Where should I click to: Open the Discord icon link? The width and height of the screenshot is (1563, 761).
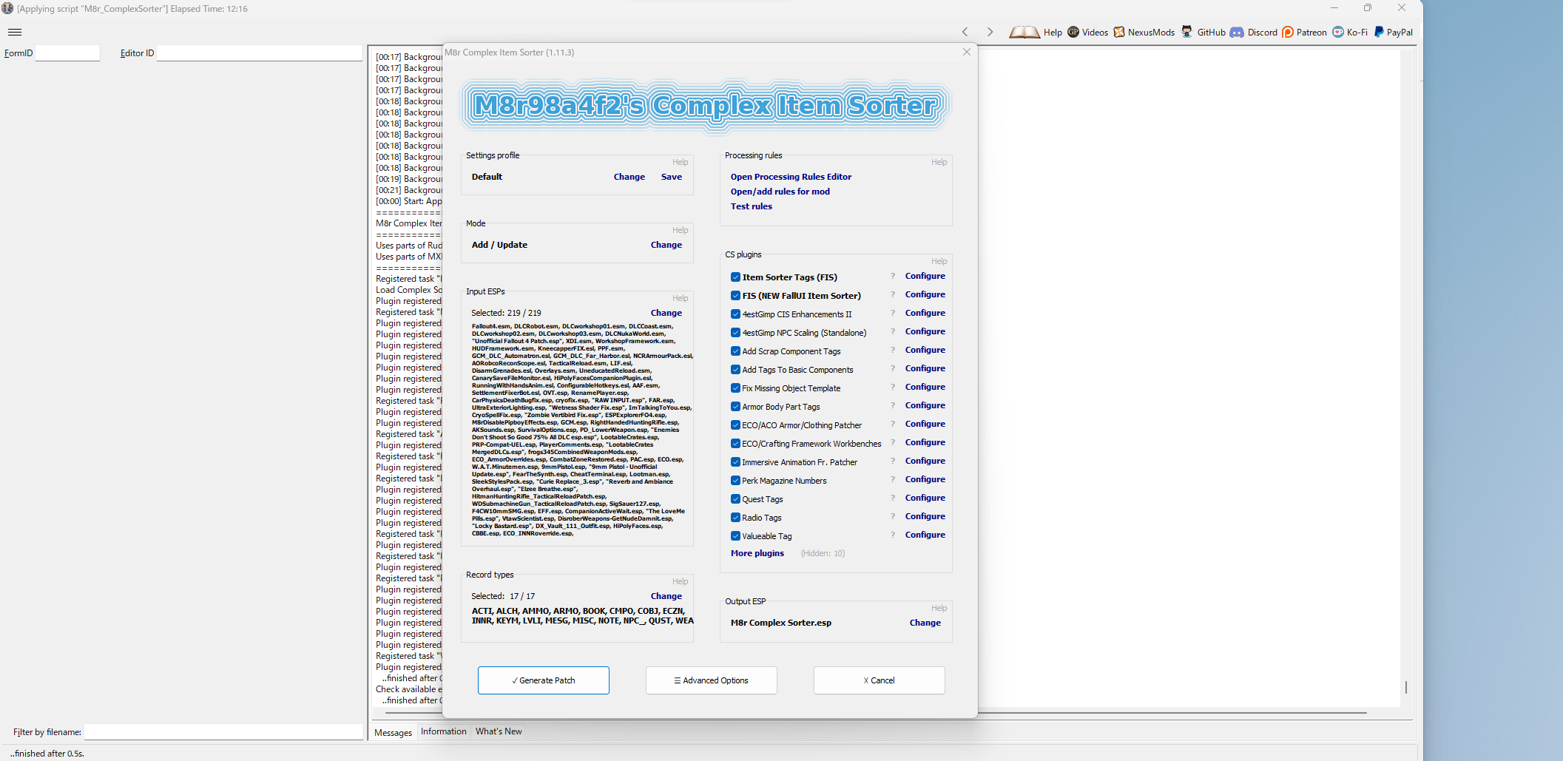pos(1237,32)
